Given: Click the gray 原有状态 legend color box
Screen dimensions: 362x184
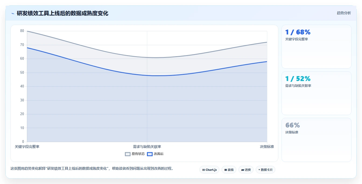Looking at the screenshot, I should tap(128, 154).
